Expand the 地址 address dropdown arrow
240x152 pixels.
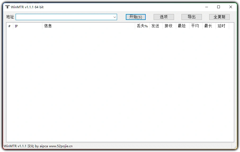(x=114, y=17)
